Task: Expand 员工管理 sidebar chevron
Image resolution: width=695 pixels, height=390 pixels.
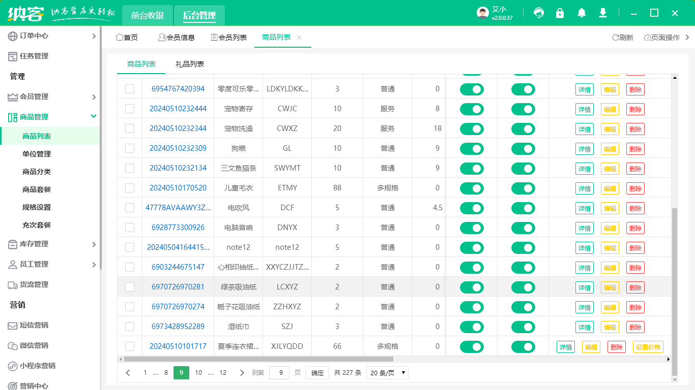Action: (94, 265)
